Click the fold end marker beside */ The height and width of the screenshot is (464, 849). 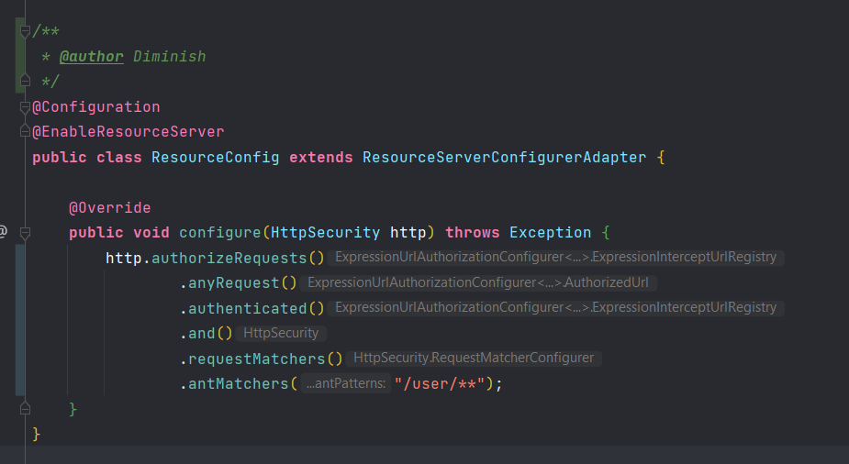pyautogui.click(x=25, y=81)
